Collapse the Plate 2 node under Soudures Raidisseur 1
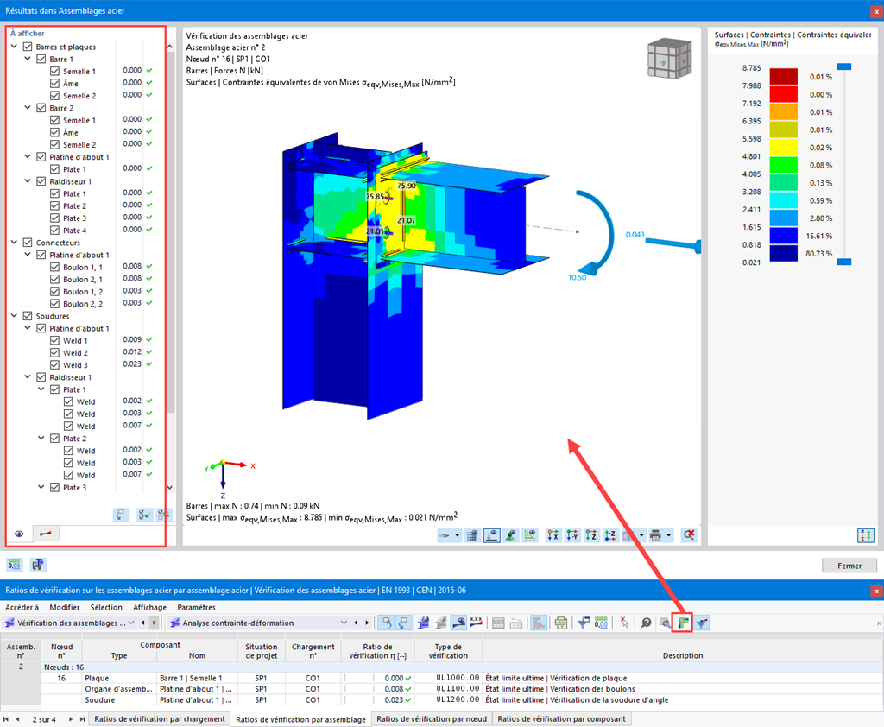The image size is (884, 727). tap(41, 439)
